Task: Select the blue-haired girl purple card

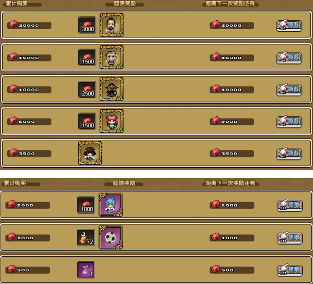Action: point(111,205)
